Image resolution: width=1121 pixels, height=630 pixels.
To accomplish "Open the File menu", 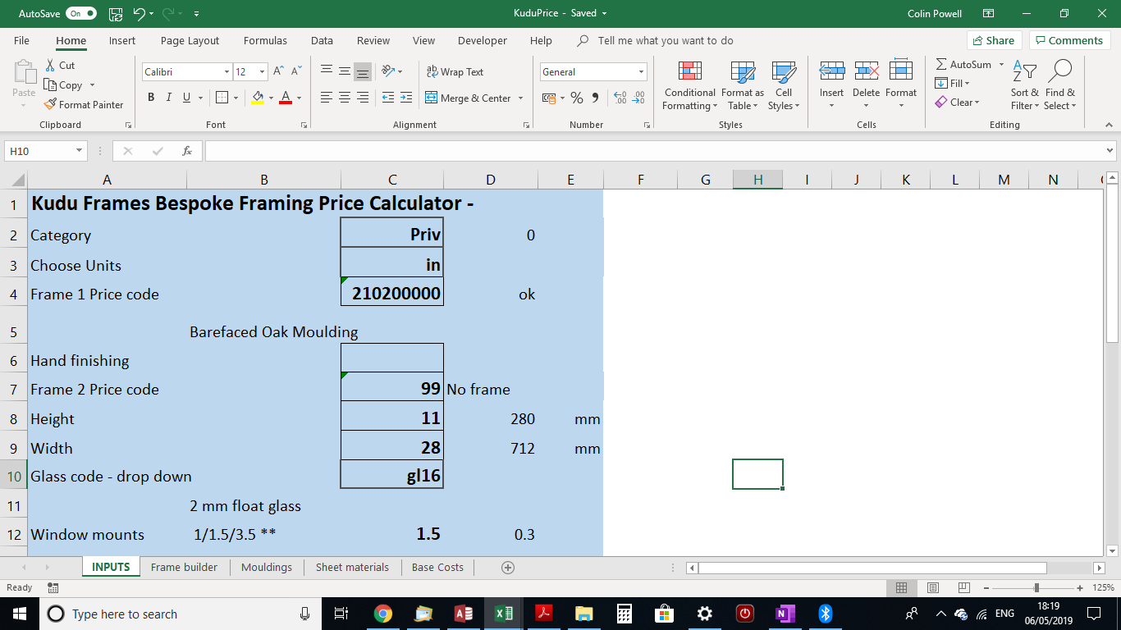I will [x=21, y=40].
